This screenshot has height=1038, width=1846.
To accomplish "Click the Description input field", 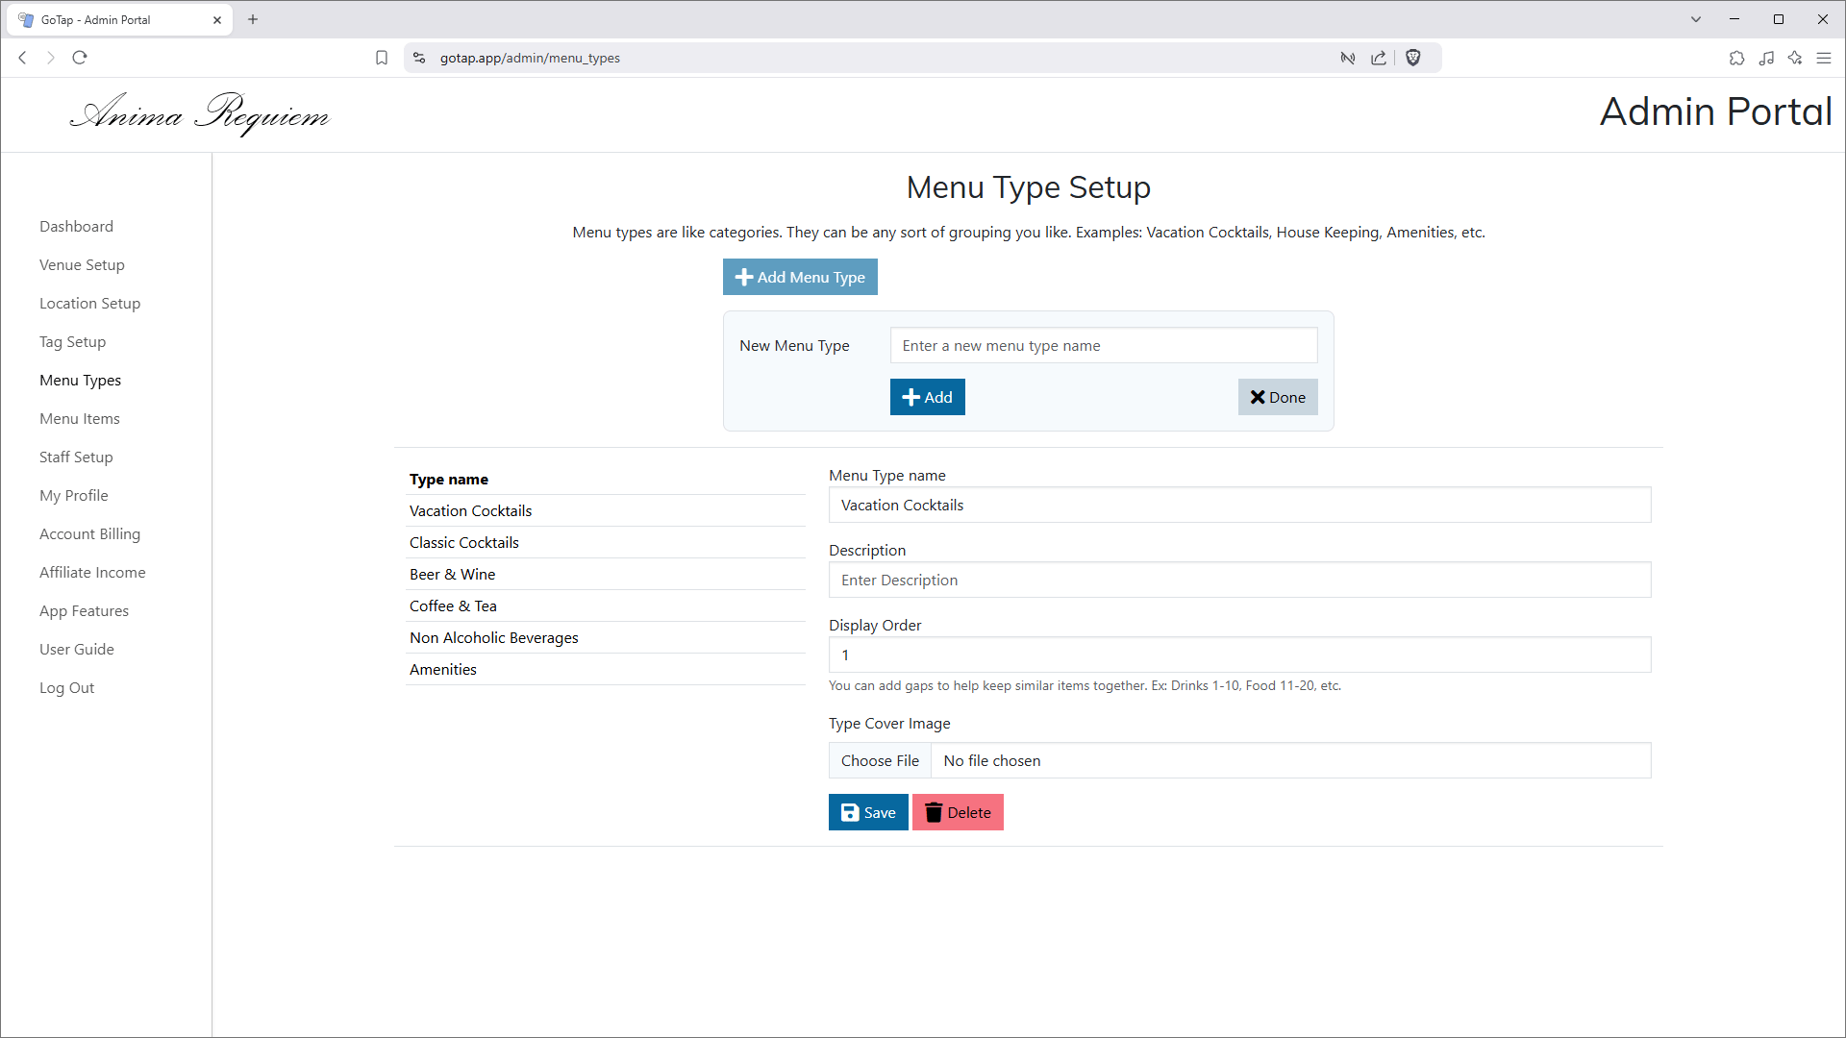I will click(x=1238, y=580).
